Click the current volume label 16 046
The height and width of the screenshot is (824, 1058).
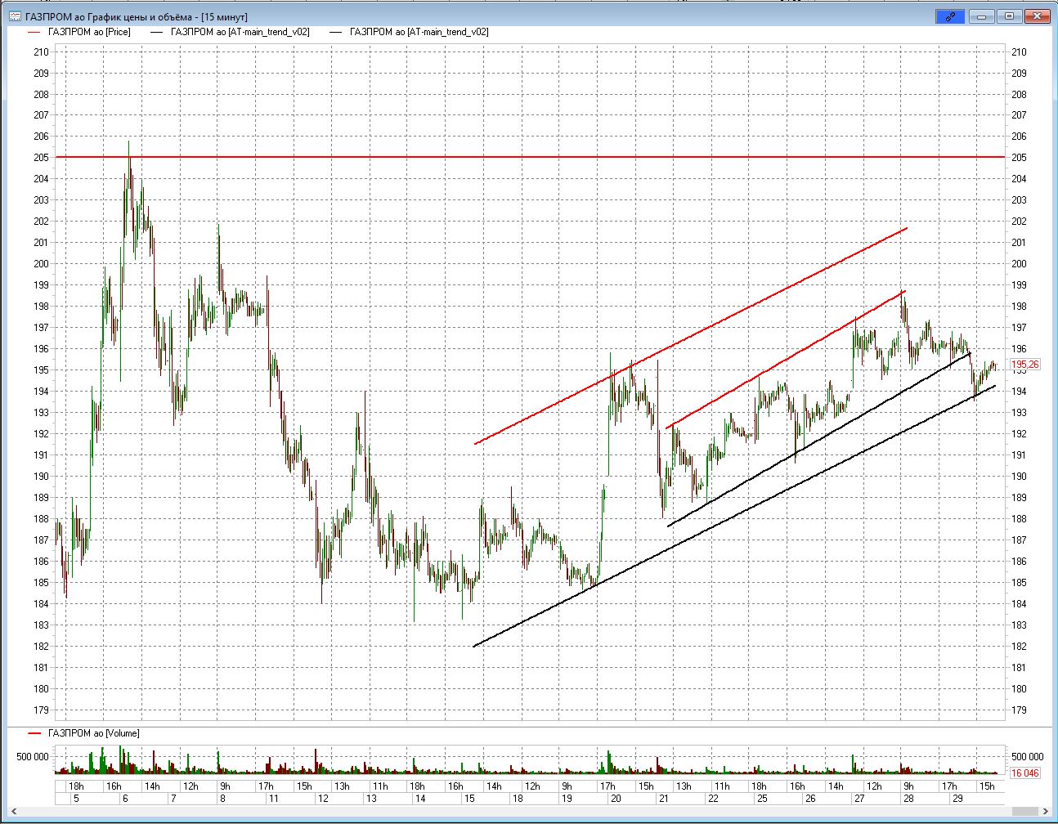point(1025,772)
